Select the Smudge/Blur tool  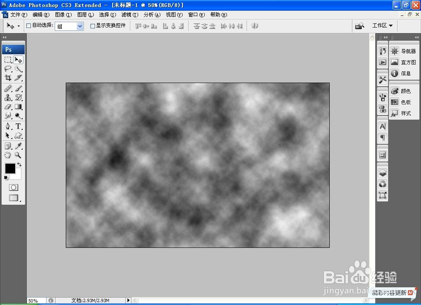tap(8, 116)
